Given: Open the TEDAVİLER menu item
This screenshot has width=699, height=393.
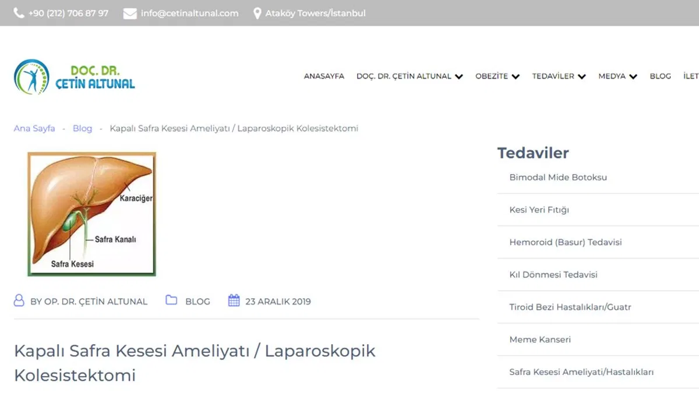Looking at the screenshot, I should click(x=553, y=76).
